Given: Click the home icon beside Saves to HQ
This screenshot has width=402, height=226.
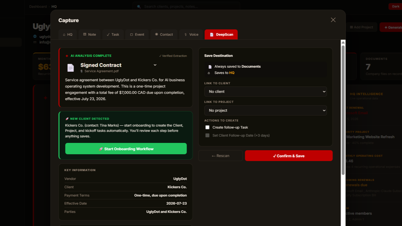Looking at the screenshot, I should coord(209,73).
